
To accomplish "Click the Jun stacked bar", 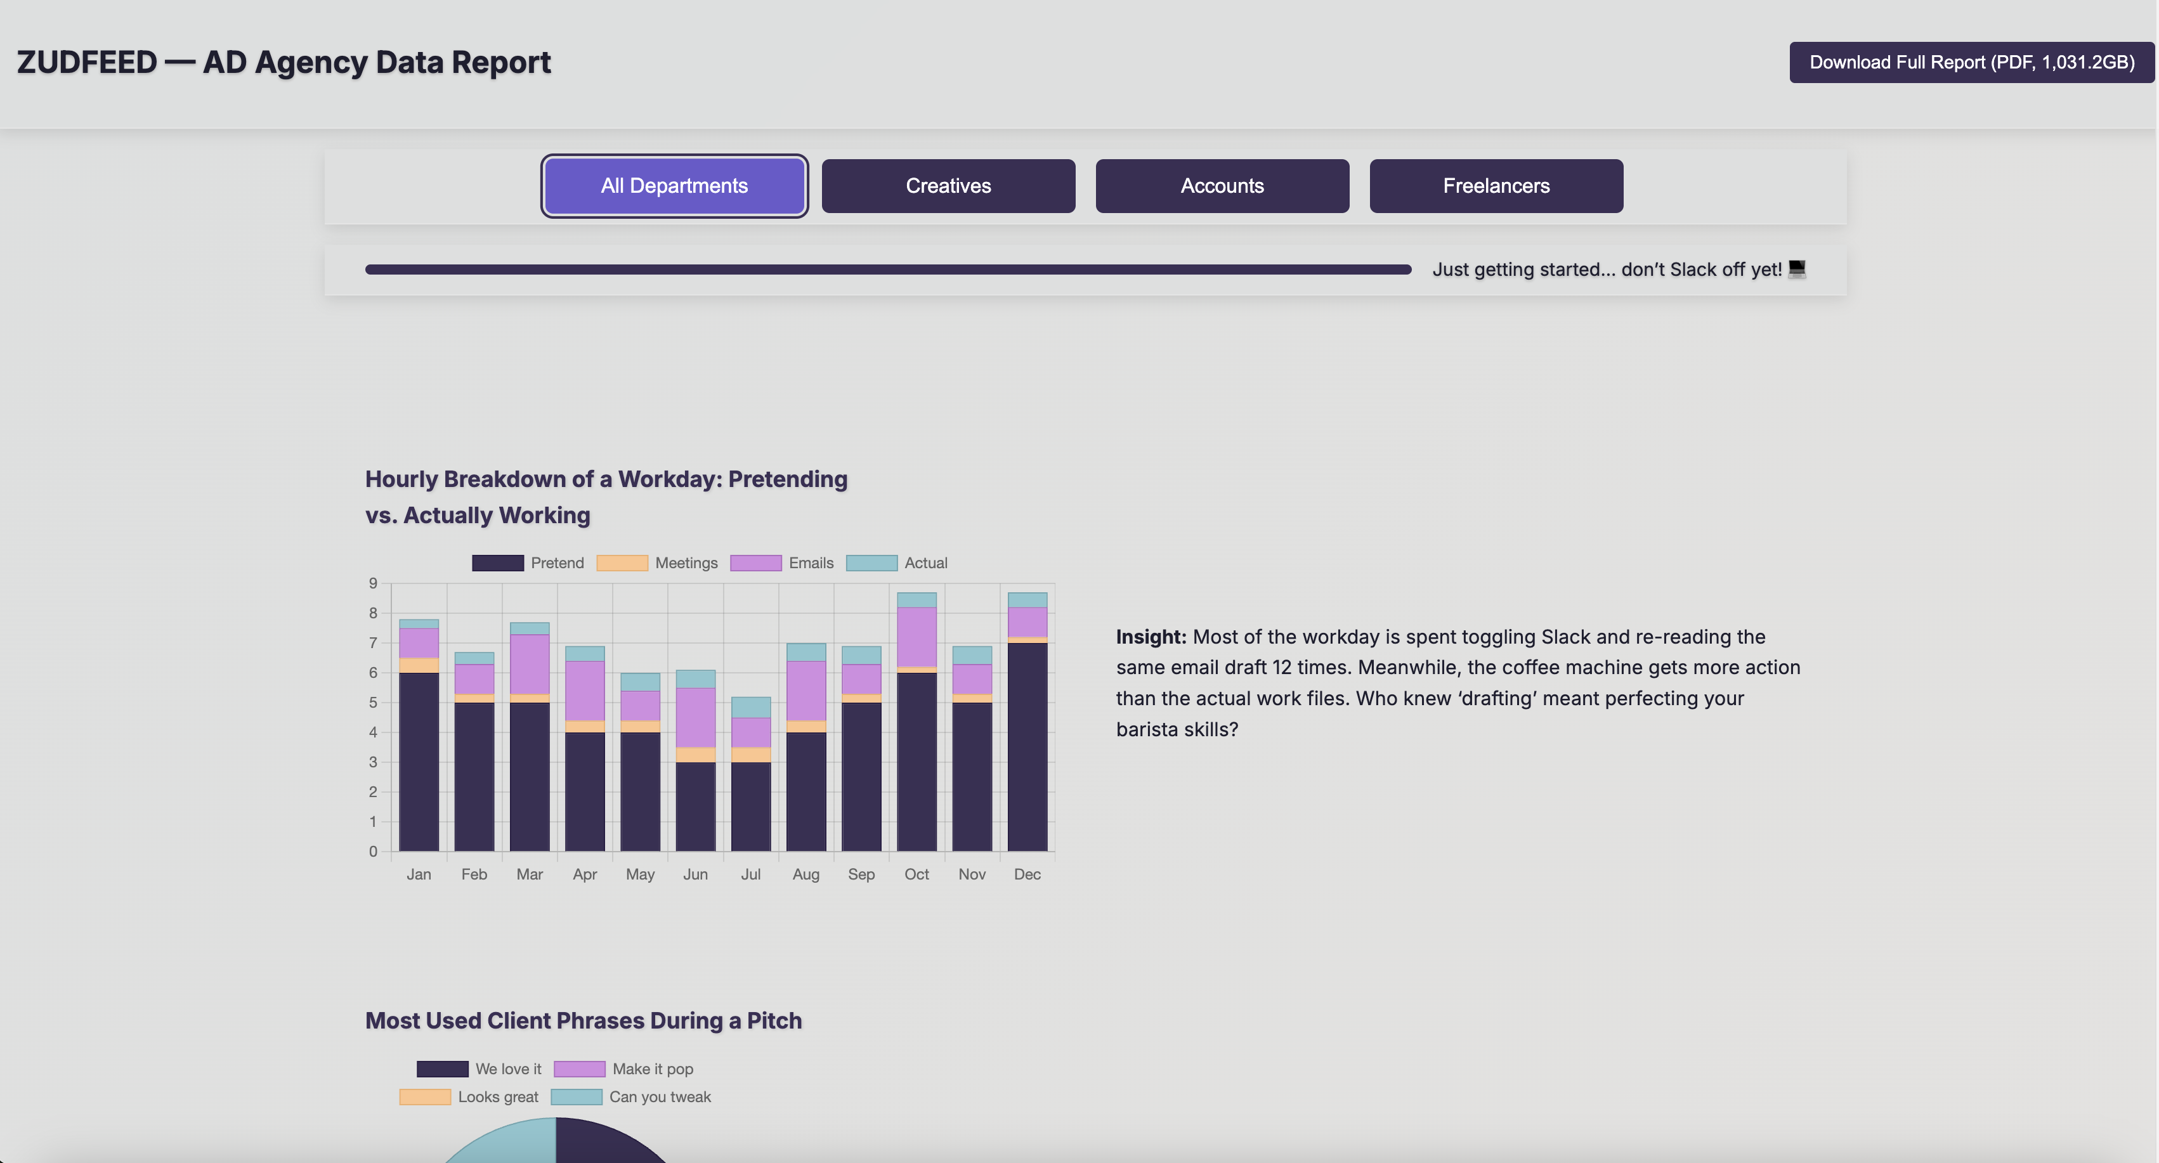I will tap(695, 761).
